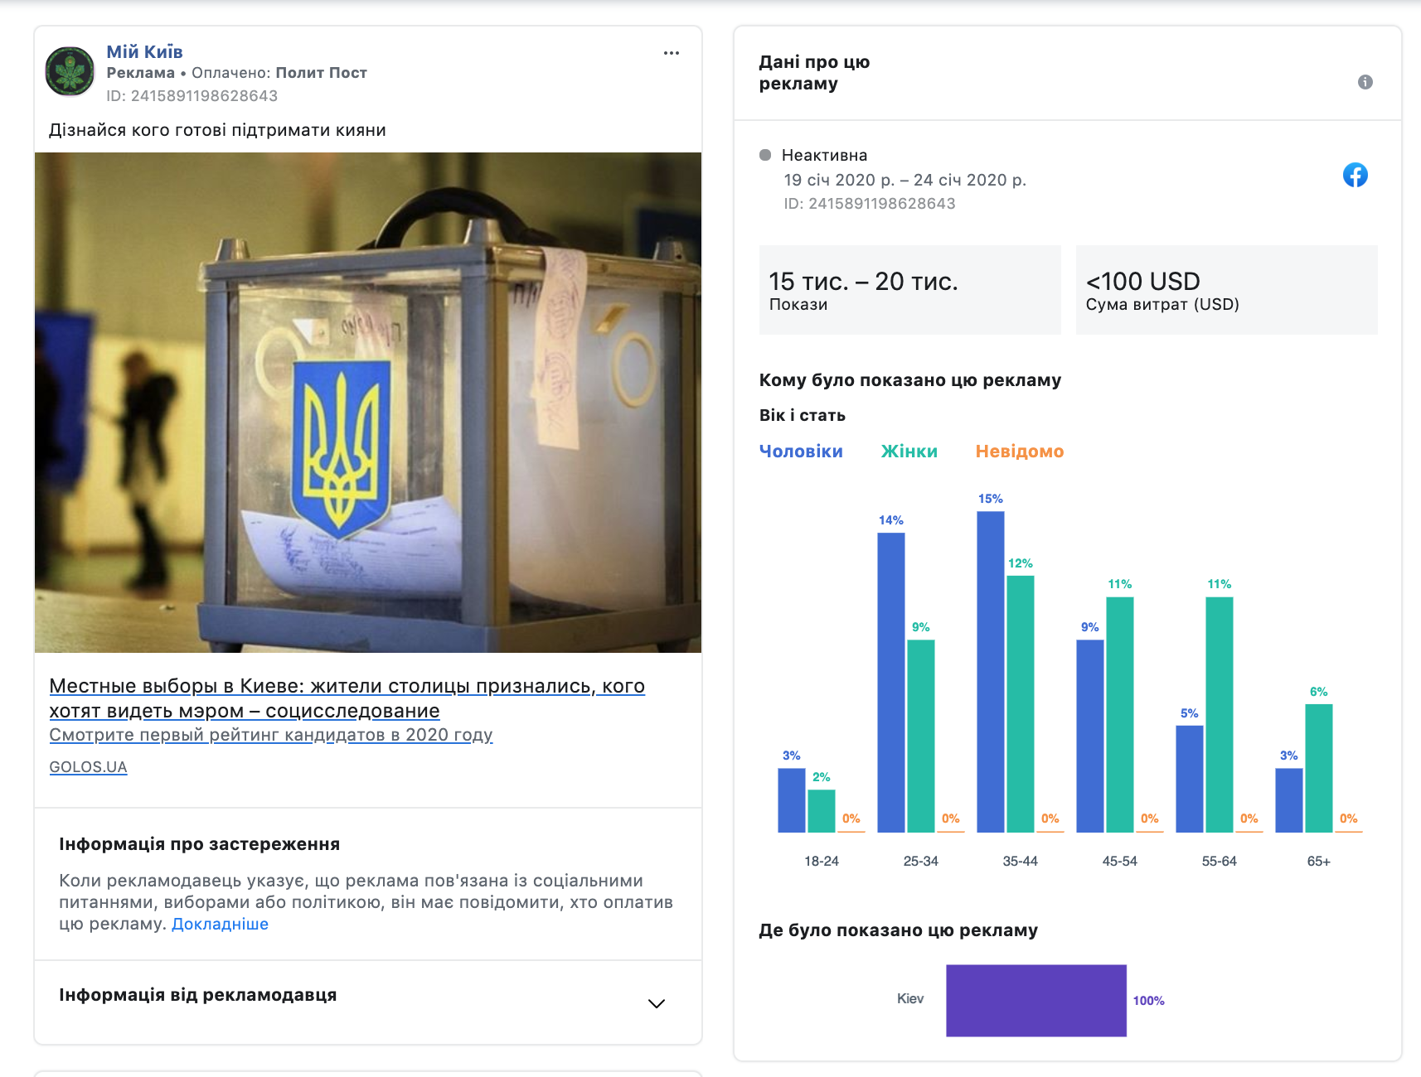Click the Смотрите первый рейтинг кандидатов subtitle
Viewport: 1421px width, 1077px height.
tap(270, 735)
